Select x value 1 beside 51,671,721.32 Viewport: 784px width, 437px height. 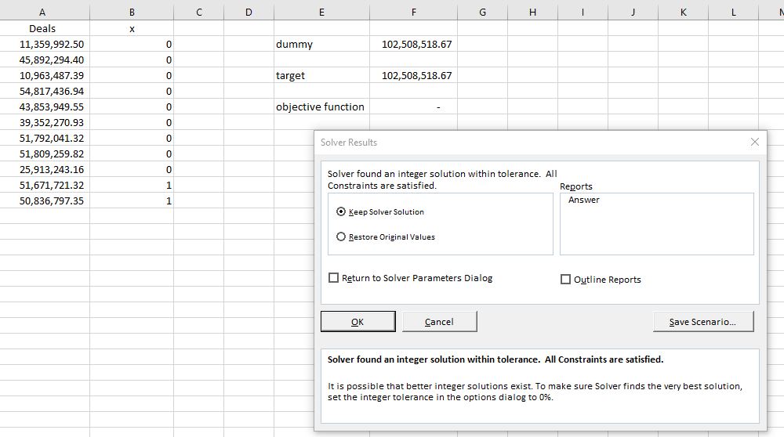click(x=132, y=185)
